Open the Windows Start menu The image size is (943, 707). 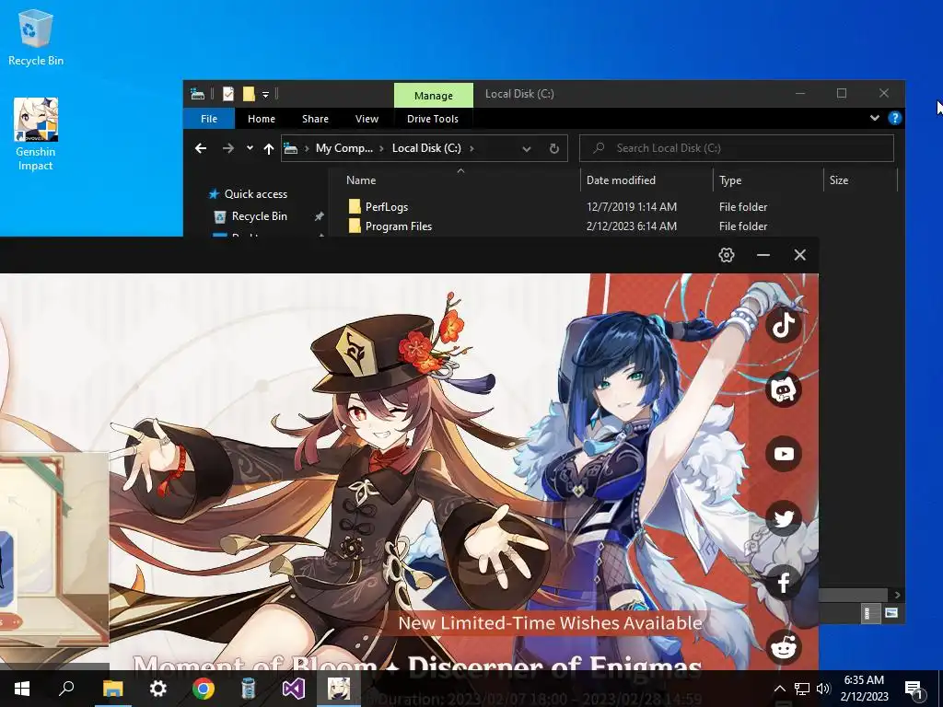22,689
